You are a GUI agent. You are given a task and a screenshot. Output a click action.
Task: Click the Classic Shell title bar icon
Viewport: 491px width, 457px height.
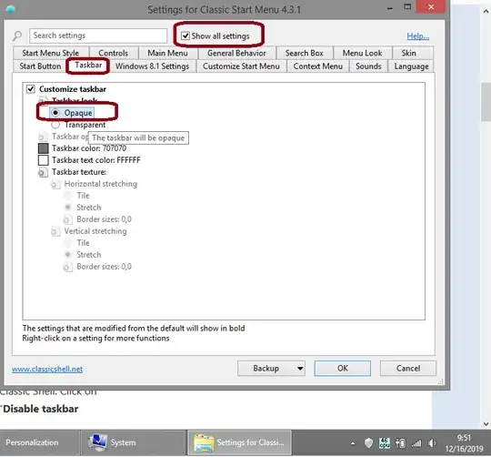pyautogui.click(x=10, y=9)
